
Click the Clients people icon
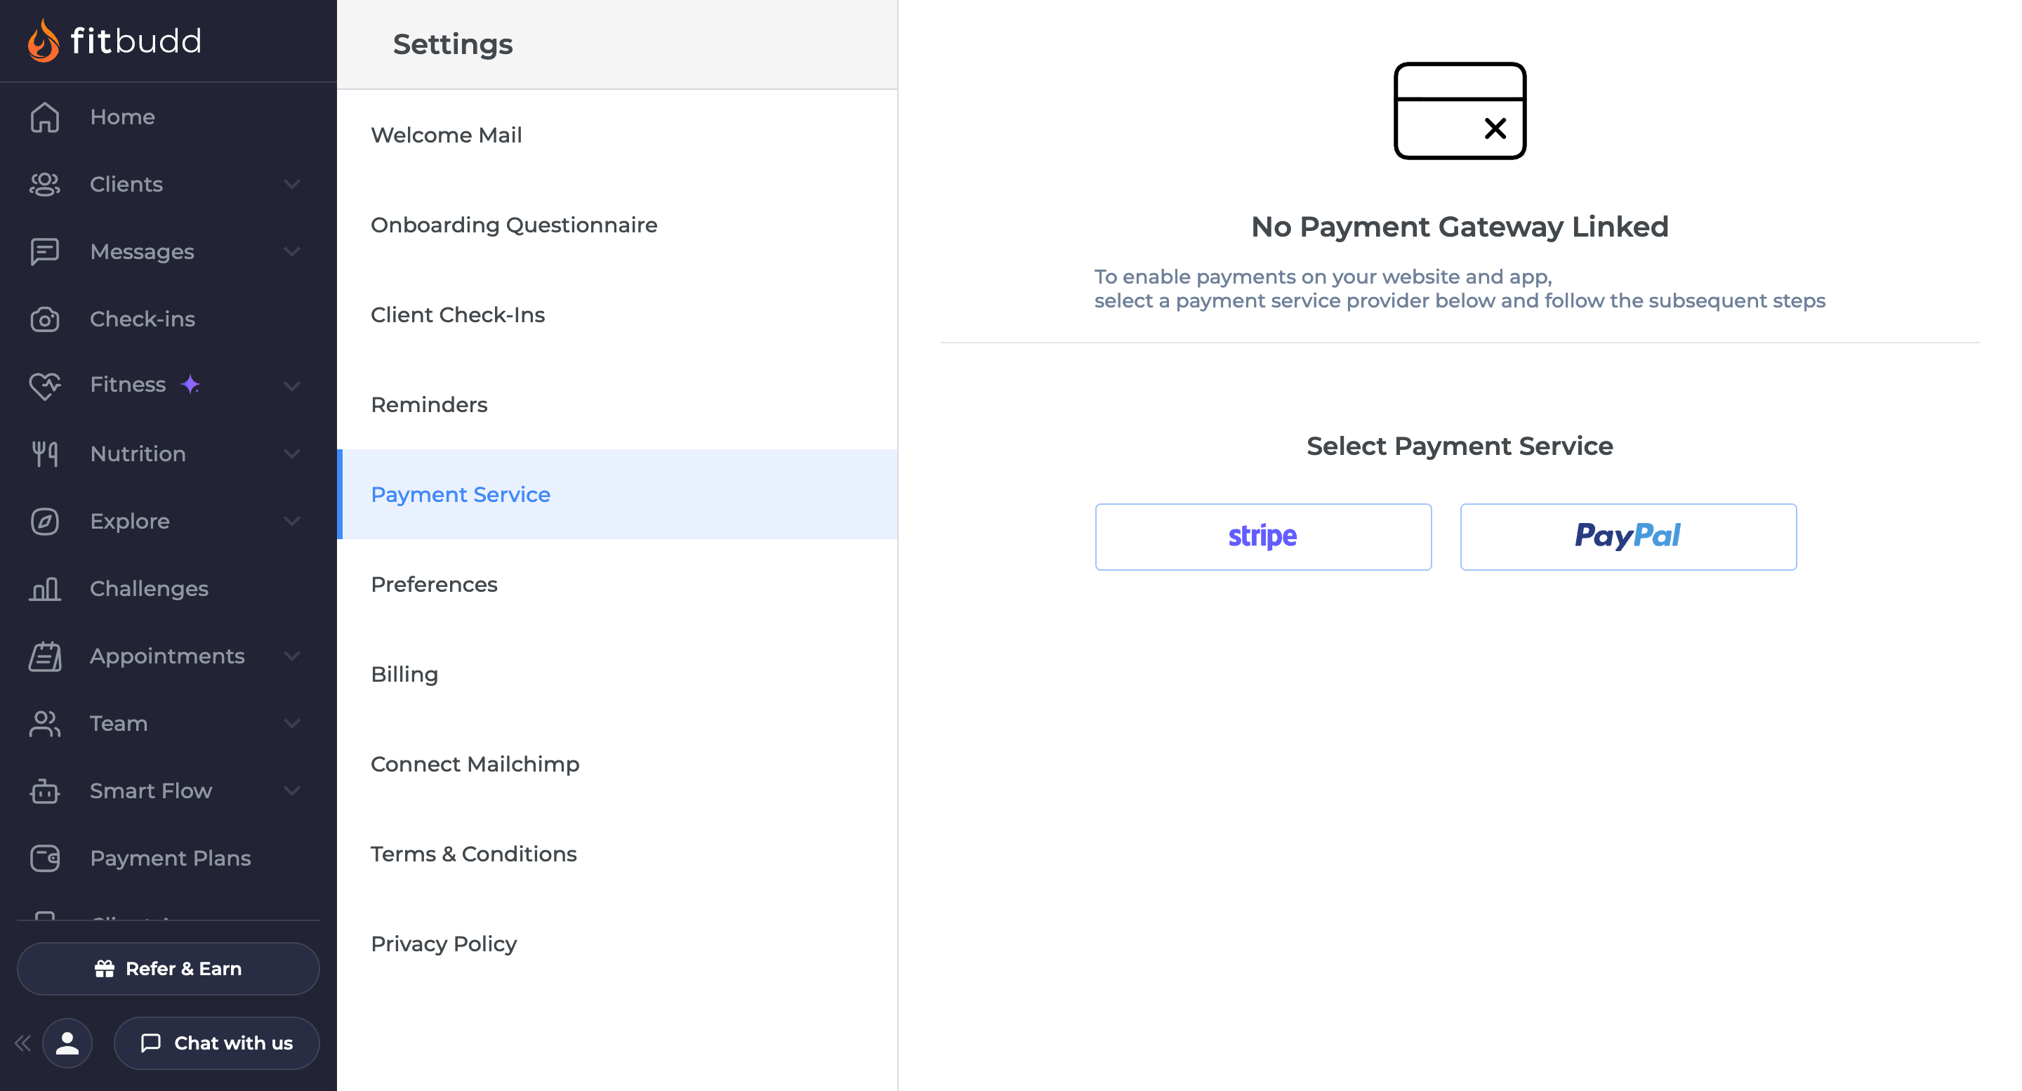[x=45, y=185]
